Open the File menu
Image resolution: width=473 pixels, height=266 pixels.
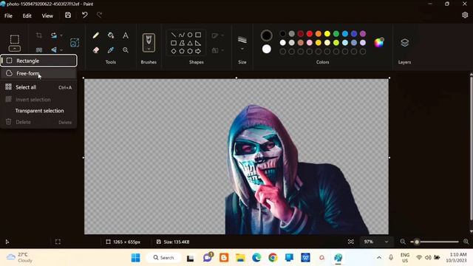click(x=8, y=16)
